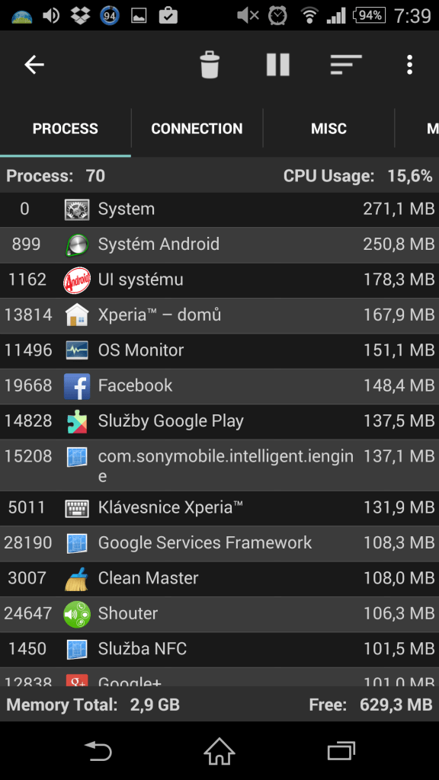Open the three-dot overflow menu
439x780 pixels.
(x=409, y=65)
